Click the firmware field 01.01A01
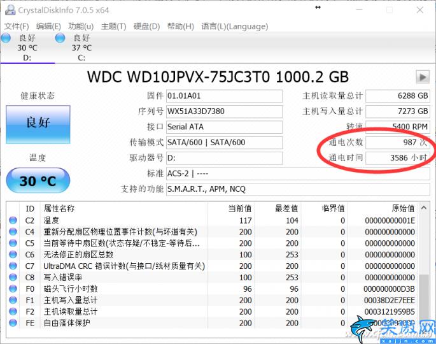This screenshot has width=436, height=344. 224,96
